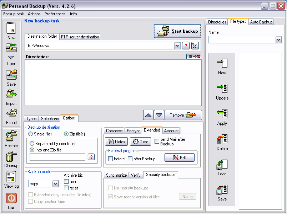Switch to the Verify tab

pos(136,175)
